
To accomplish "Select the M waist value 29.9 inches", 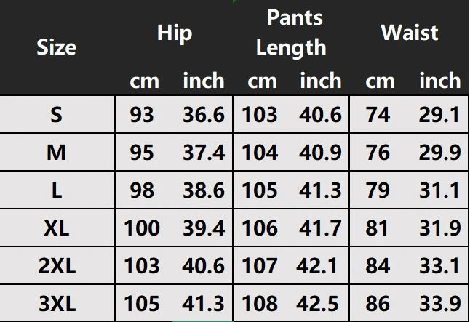I will (439, 153).
